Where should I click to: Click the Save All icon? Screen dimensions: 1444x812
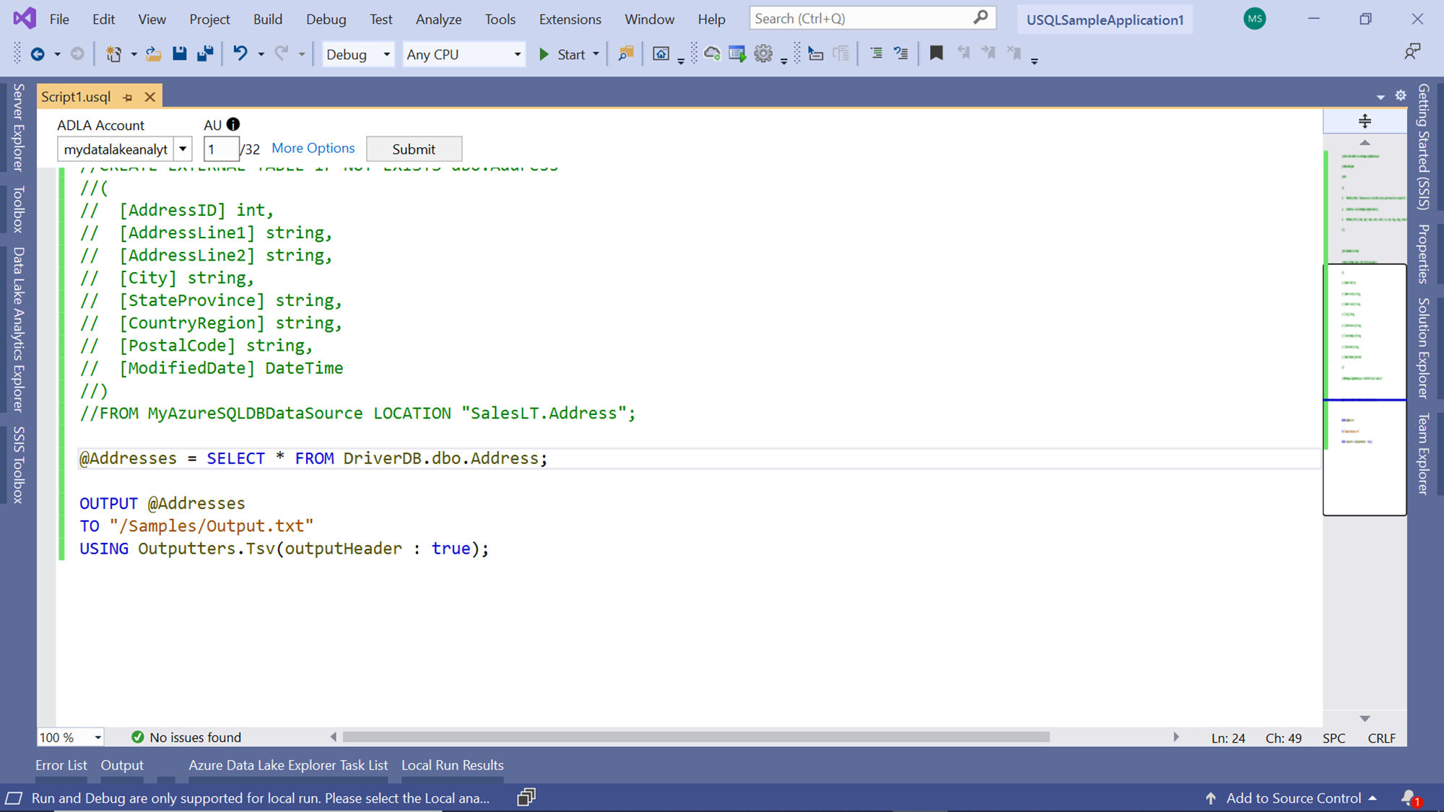pos(205,53)
